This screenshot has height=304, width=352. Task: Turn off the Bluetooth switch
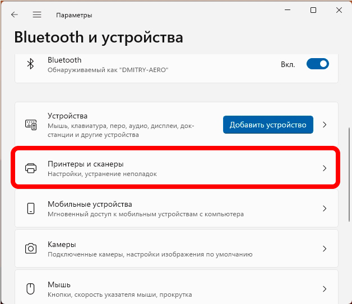tap(318, 64)
